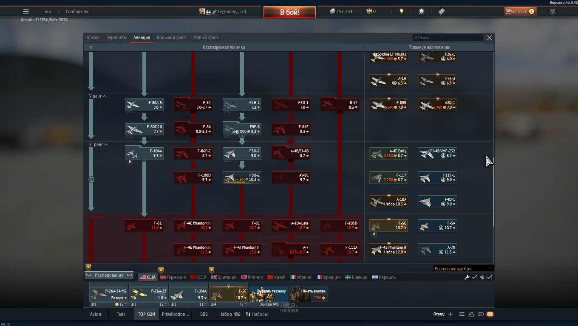Select the P-26A-34 M2 crew slot

(109, 294)
